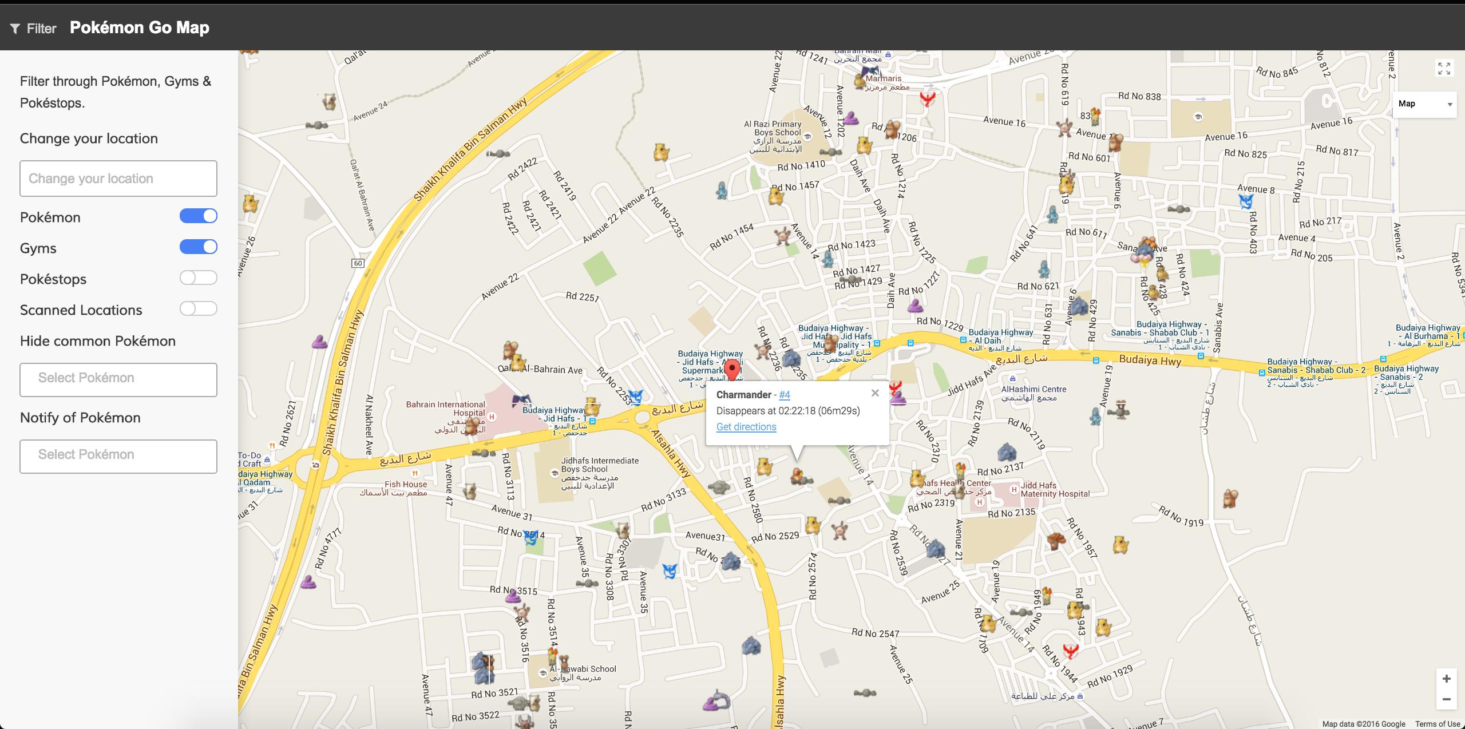Image resolution: width=1465 pixels, height=729 pixels.
Task: Enable Scanned Locations toggle
Action: tap(198, 308)
